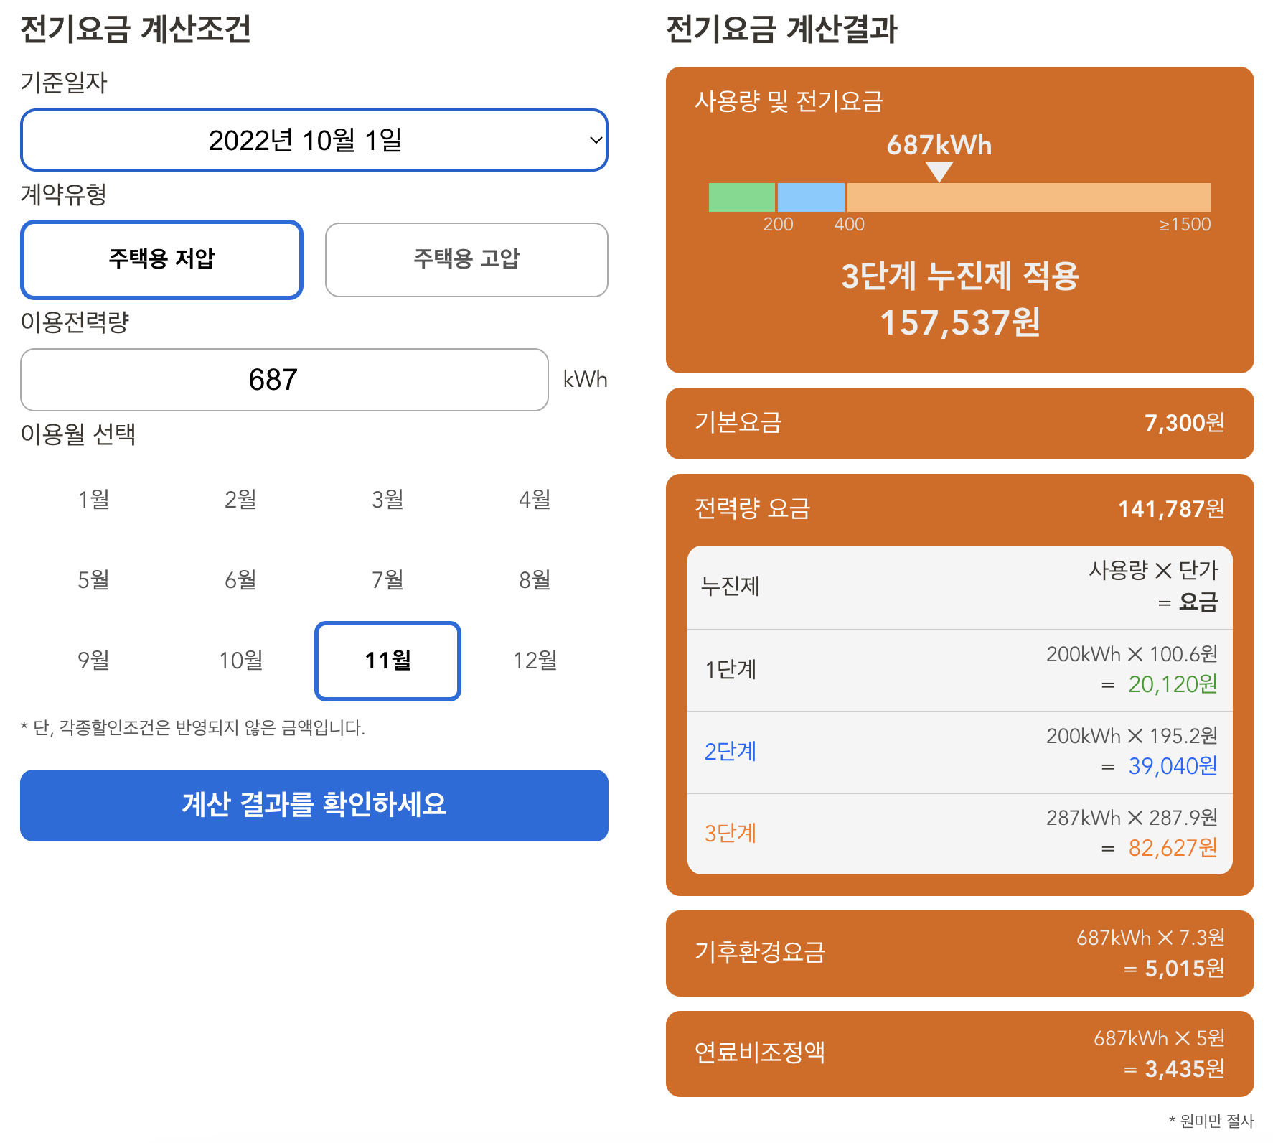Image resolution: width=1273 pixels, height=1143 pixels.
Task: Choose 7월 from the month grid
Action: point(387,580)
